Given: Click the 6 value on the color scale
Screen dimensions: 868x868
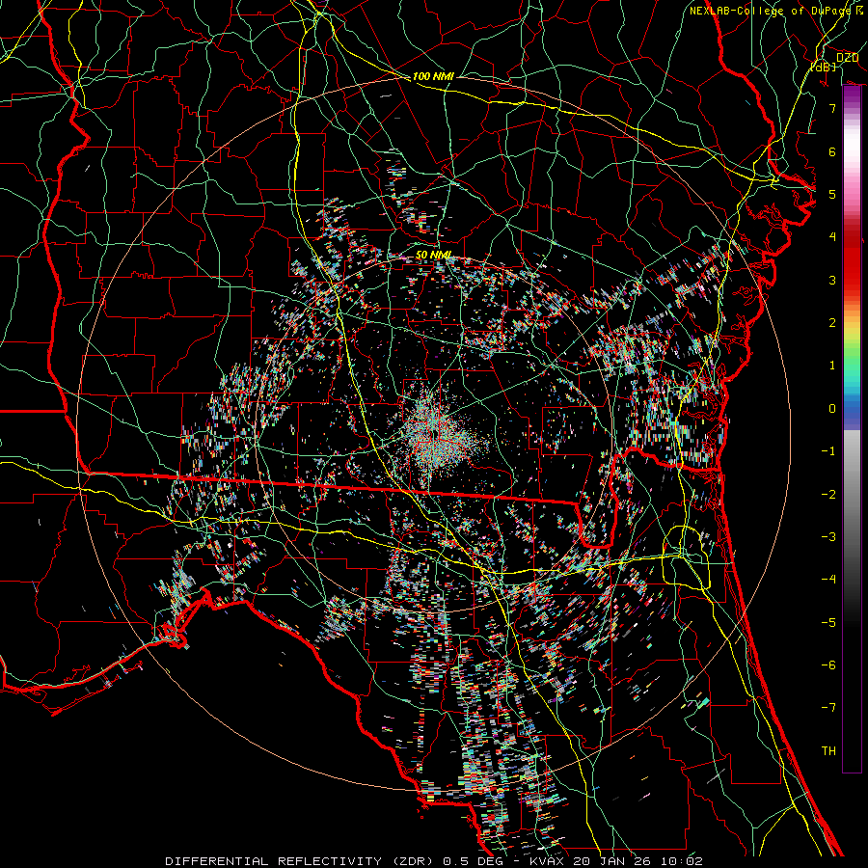Looking at the screenshot, I should click(832, 151).
